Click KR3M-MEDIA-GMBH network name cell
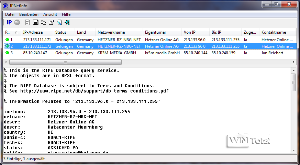This screenshot has height=165, width=300. 117,53
